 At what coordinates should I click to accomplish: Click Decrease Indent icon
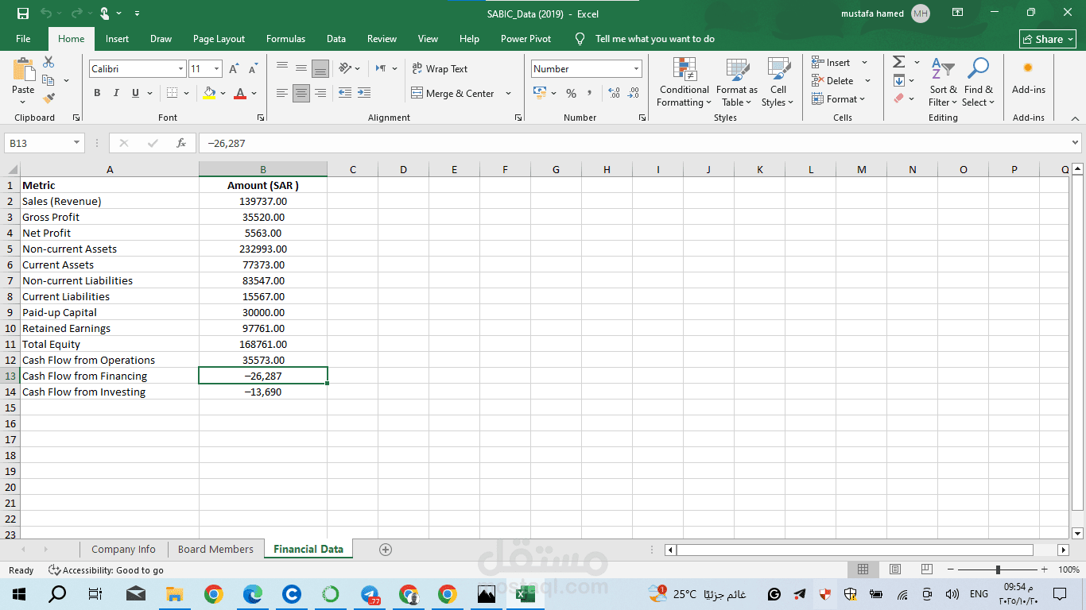point(344,93)
